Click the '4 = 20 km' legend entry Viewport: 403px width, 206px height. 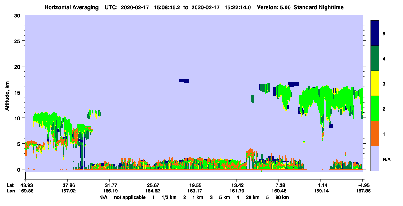pyautogui.click(x=248, y=197)
